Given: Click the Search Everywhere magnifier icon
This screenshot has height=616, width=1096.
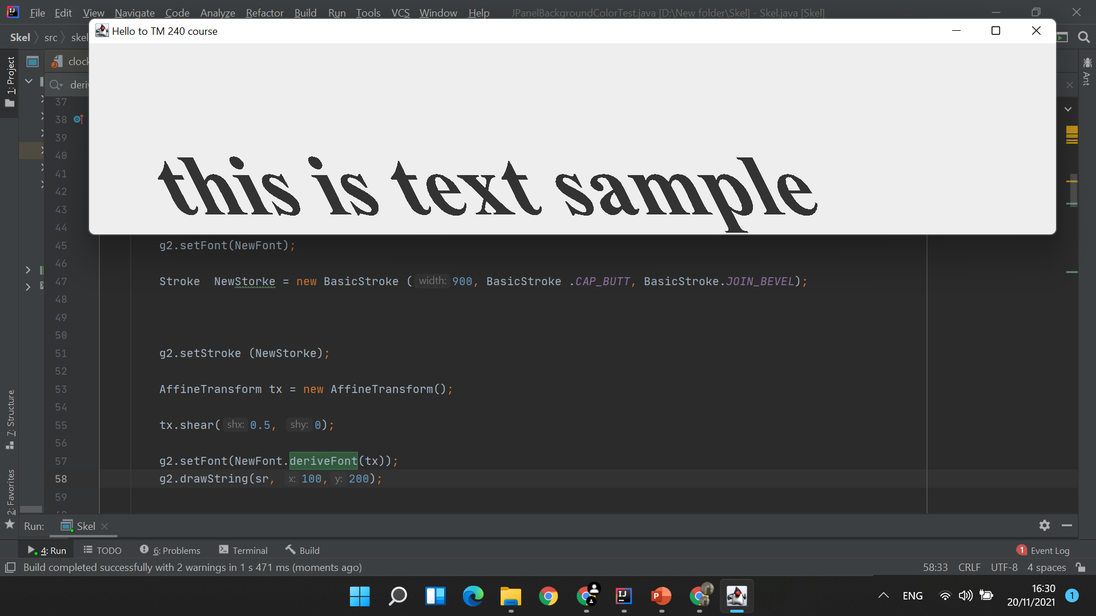Looking at the screenshot, I should (1084, 38).
